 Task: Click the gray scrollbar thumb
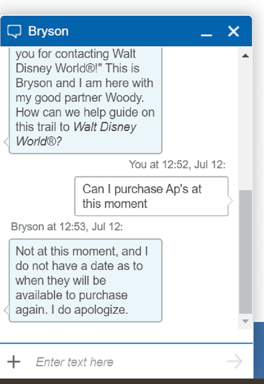pyautogui.click(x=245, y=252)
